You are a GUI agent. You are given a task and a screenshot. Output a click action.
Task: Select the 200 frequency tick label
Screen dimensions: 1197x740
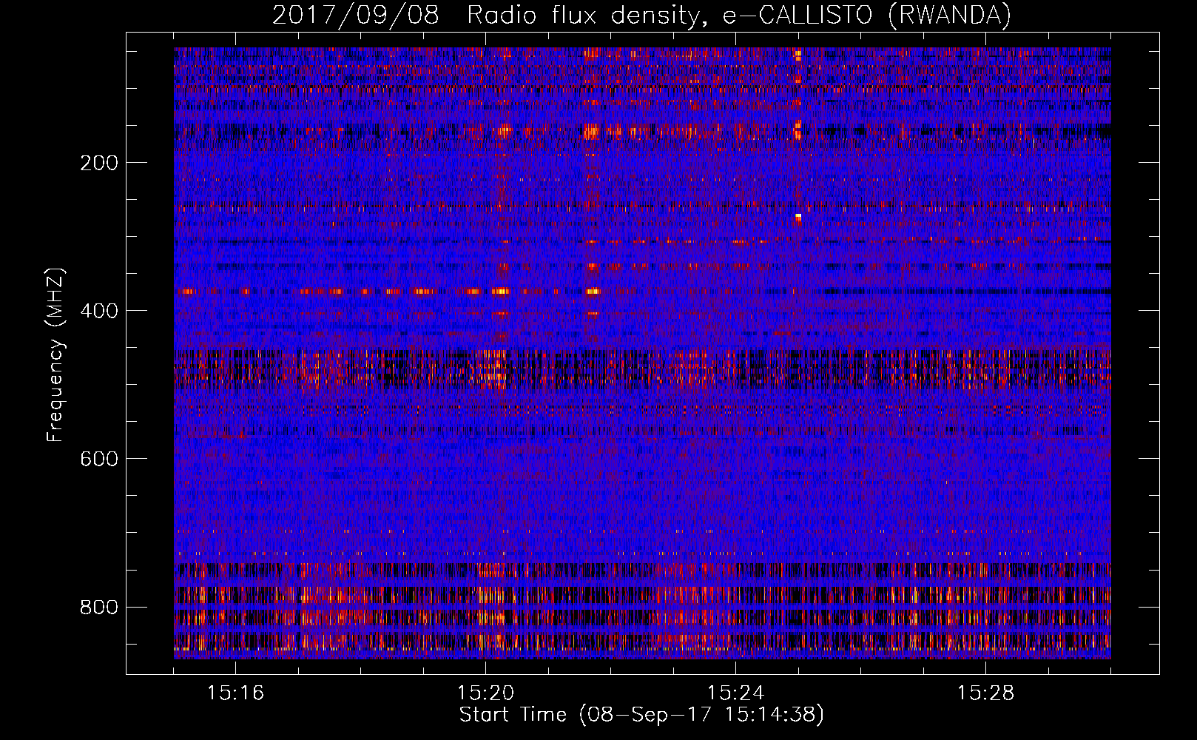[x=99, y=163]
